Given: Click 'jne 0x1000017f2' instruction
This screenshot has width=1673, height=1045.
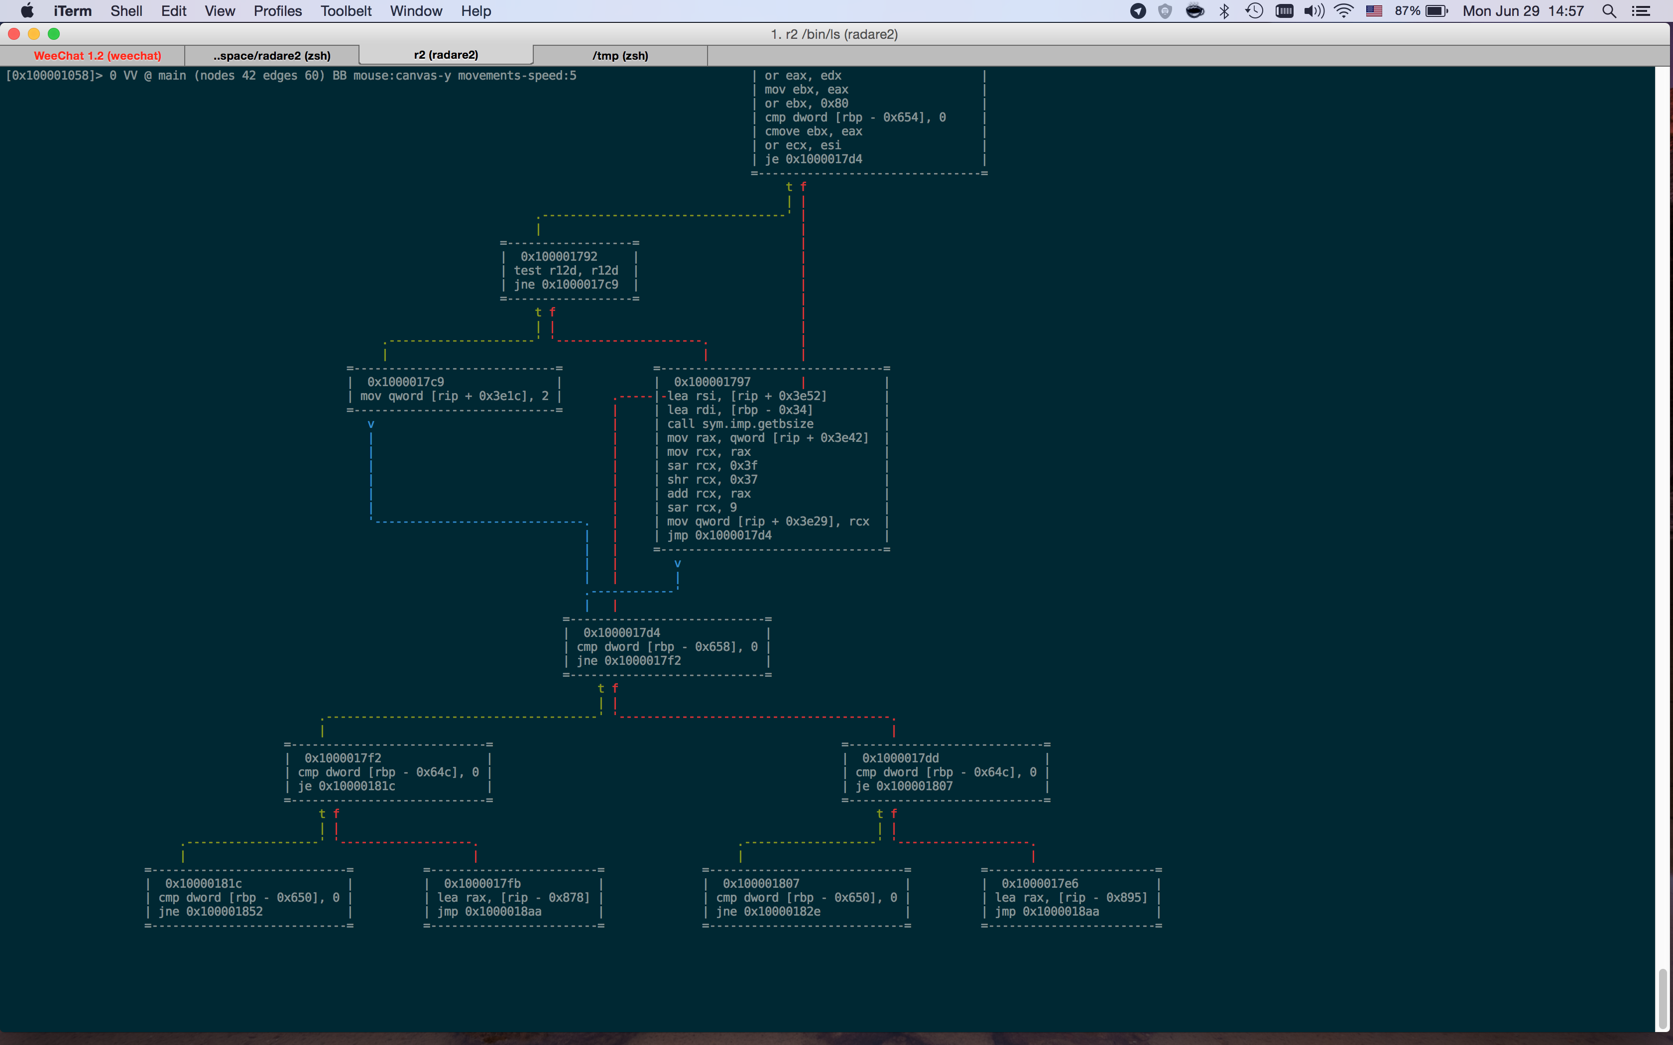Looking at the screenshot, I should (x=628, y=661).
